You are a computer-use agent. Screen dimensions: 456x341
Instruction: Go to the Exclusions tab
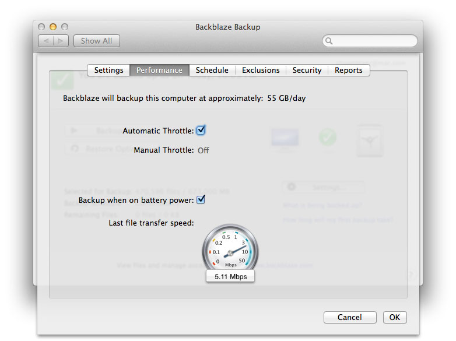261,71
